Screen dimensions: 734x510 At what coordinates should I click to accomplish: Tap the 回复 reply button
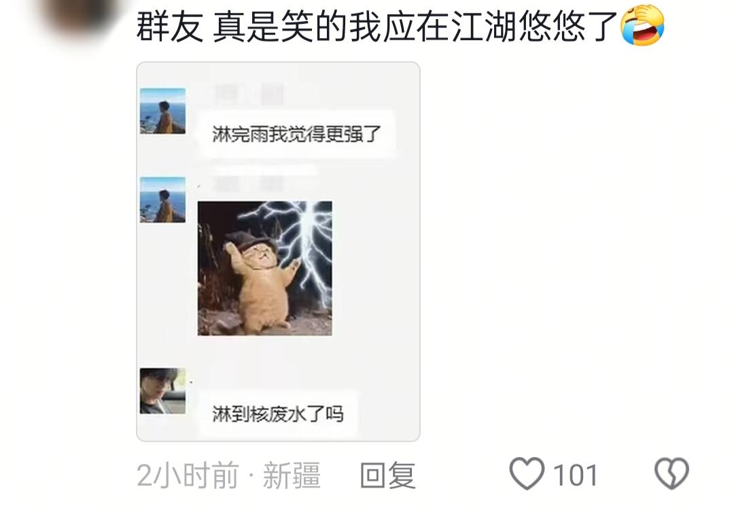(387, 475)
